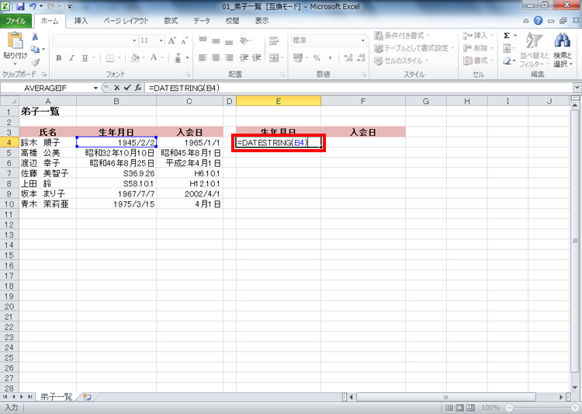Click the Cut scissors icon
Image resolution: width=582 pixels, height=414 pixels.
click(x=35, y=37)
